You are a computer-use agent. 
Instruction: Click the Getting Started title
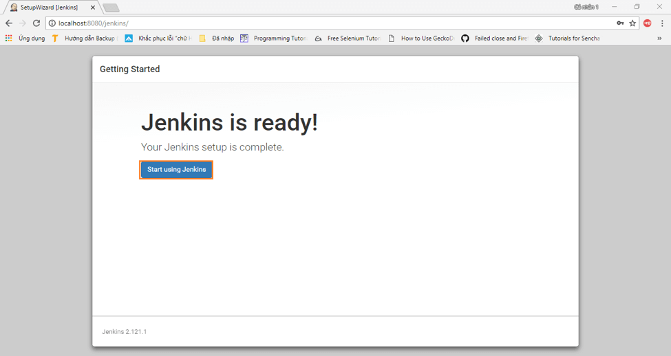(129, 69)
